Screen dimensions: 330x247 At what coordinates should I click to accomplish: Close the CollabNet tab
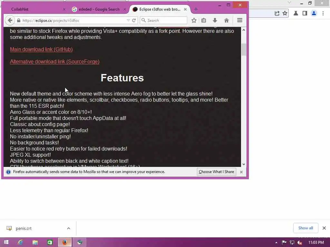(x=64, y=9)
